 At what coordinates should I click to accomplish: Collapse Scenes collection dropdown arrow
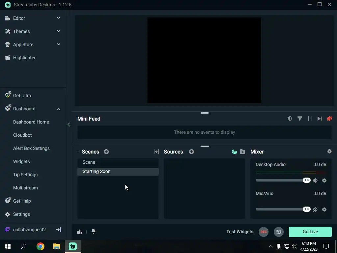point(79,152)
